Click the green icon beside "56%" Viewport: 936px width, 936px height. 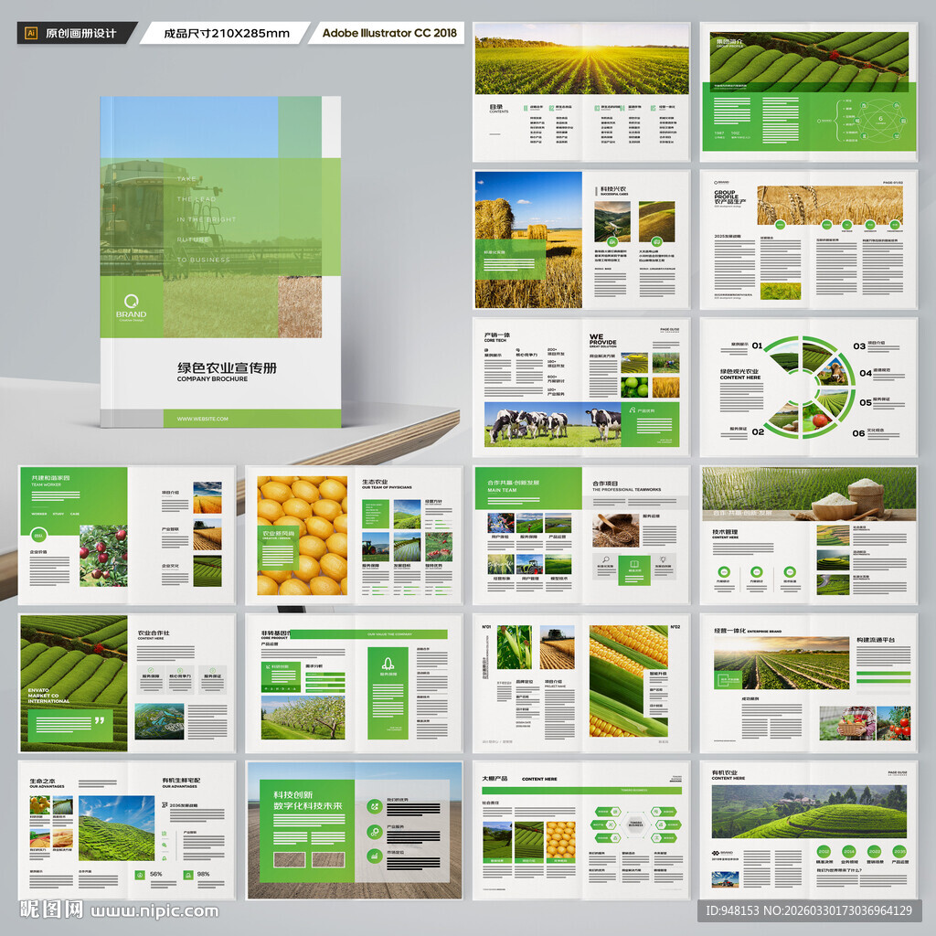point(140,875)
